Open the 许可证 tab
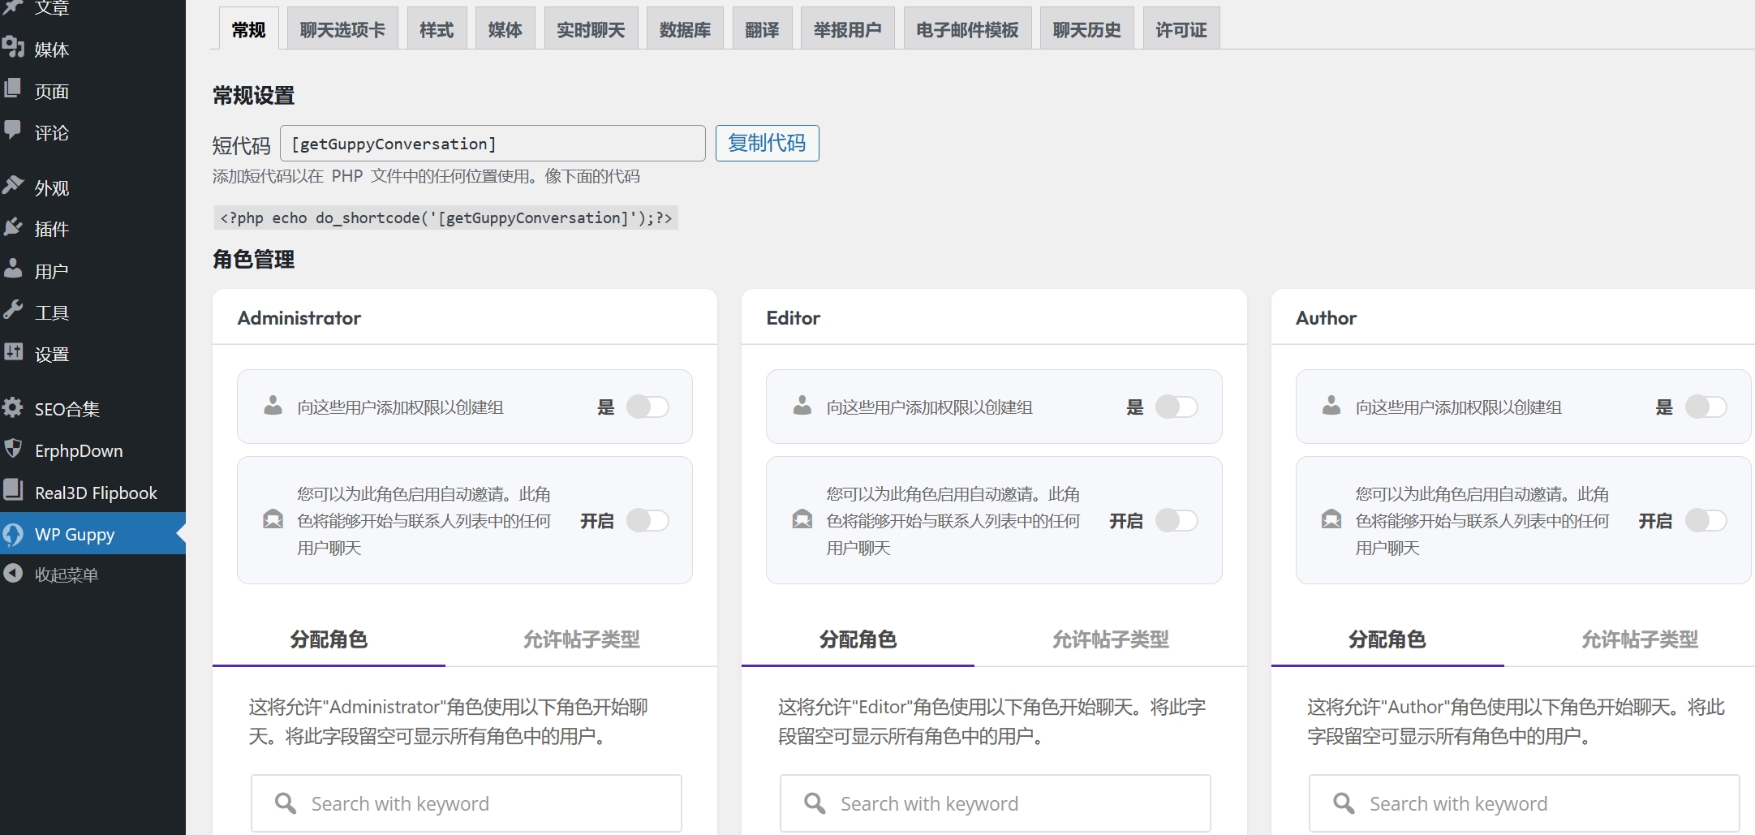This screenshot has width=1755, height=835. tap(1181, 30)
